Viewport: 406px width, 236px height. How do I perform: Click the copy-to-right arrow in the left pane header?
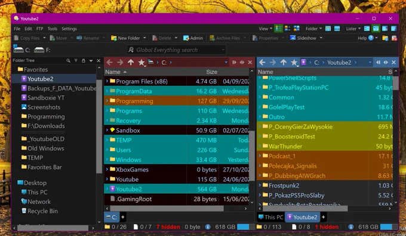(234, 63)
